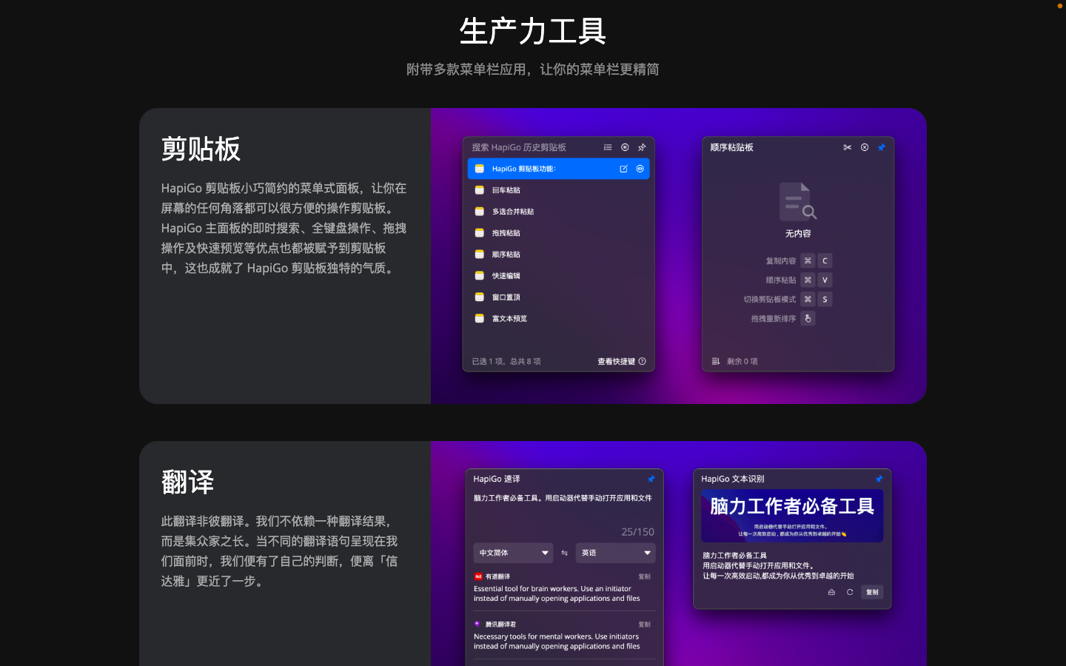
Task: Select the 富文本预览 clipboard entry
Action: [x=559, y=319]
